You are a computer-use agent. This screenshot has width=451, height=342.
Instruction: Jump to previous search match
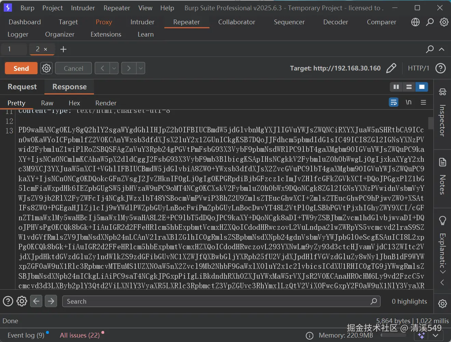[36, 301]
